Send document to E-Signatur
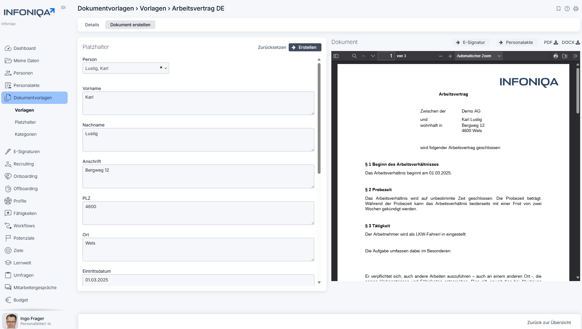Viewport: 582px width, 329px height. click(471, 42)
